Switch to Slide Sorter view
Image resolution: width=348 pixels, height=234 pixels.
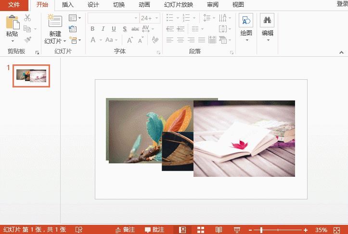pos(201,230)
